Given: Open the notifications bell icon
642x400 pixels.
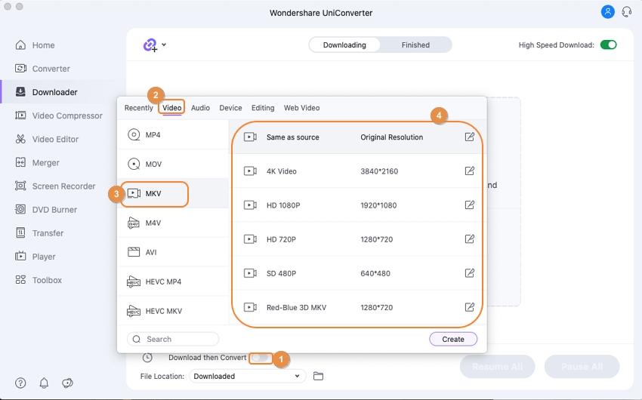Looking at the screenshot, I should coord(44,383).
